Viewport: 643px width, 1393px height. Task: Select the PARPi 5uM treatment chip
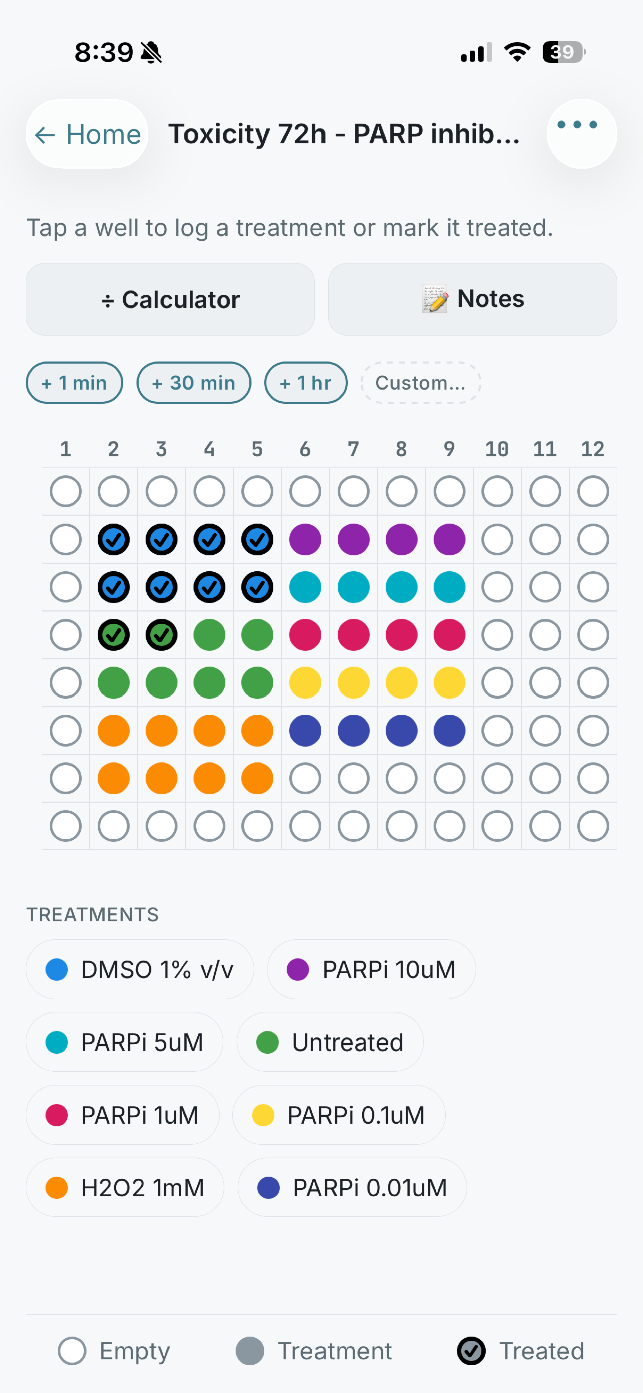tap(124, 1042)
